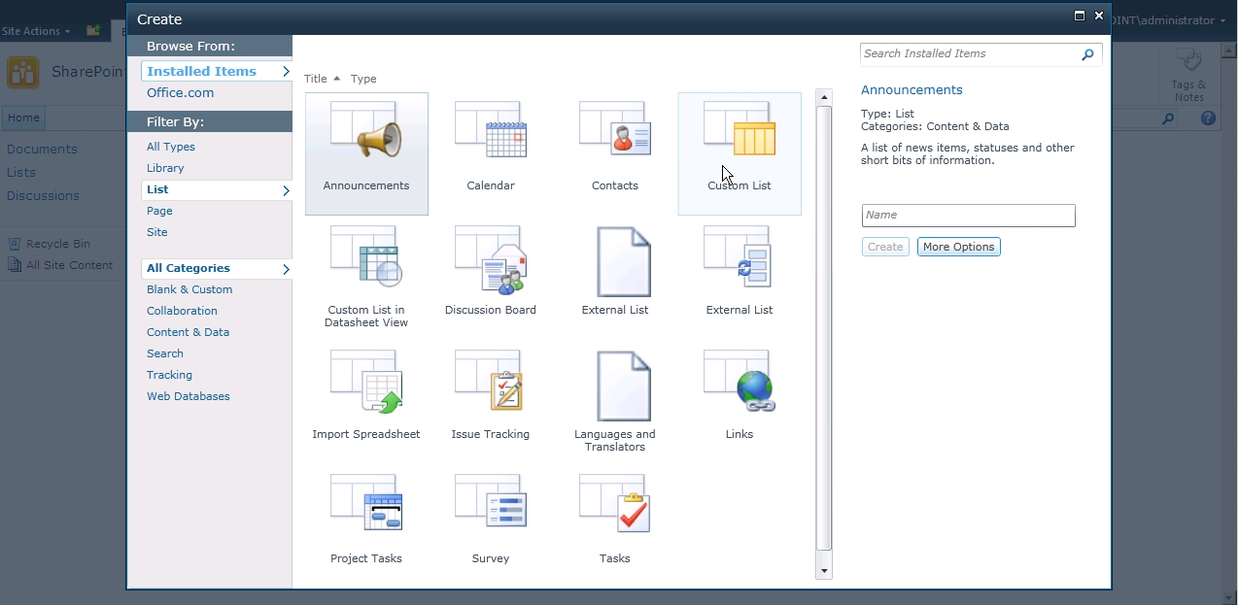Click the template list scroll down arrow
The image size is (1239, 605).
point(824,572)
